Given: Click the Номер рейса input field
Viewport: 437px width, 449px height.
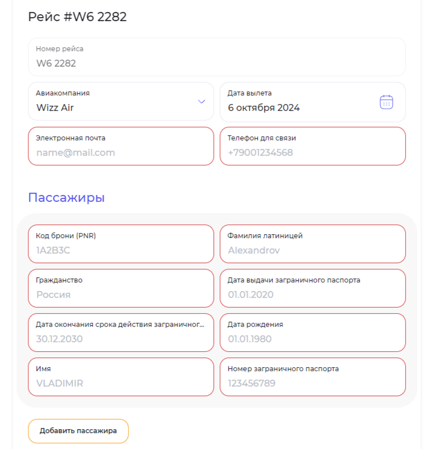Looking at the screenshot, I should [217, 57].
